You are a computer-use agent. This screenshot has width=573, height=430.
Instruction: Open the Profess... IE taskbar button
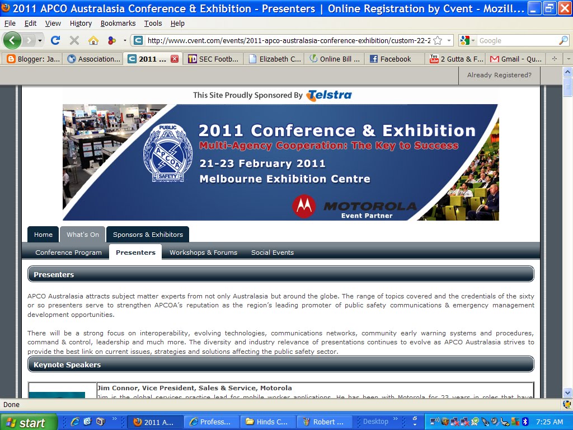pyautogui.click(x=211, y=422)
